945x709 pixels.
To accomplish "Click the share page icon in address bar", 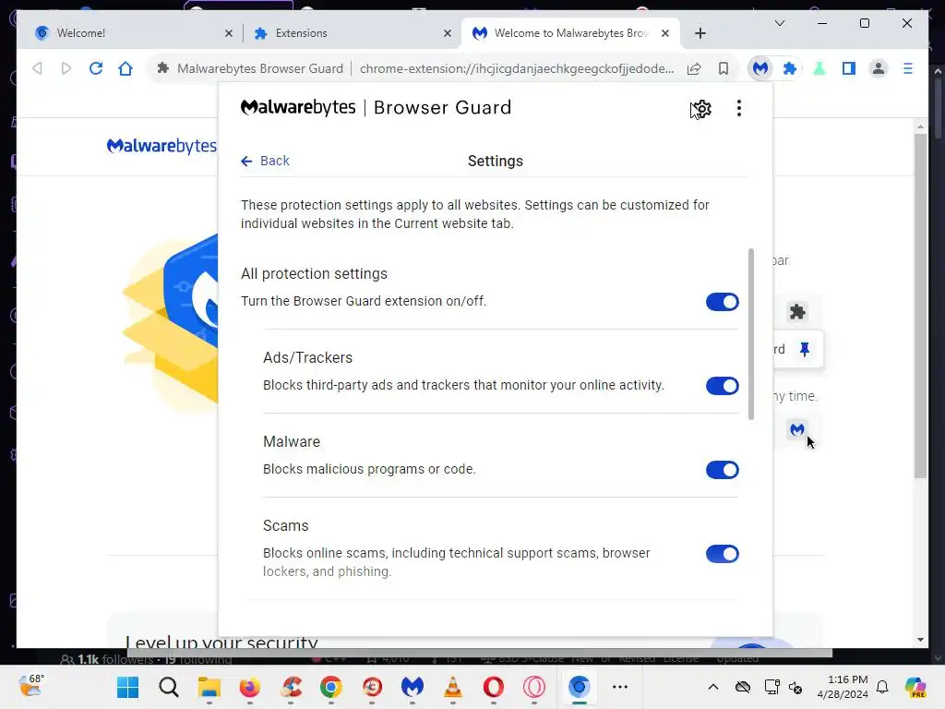I will tap(694, 68).
